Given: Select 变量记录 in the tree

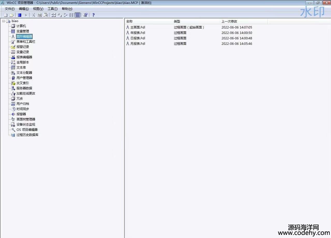Looking at the screenshot, I should click(23, 52).
